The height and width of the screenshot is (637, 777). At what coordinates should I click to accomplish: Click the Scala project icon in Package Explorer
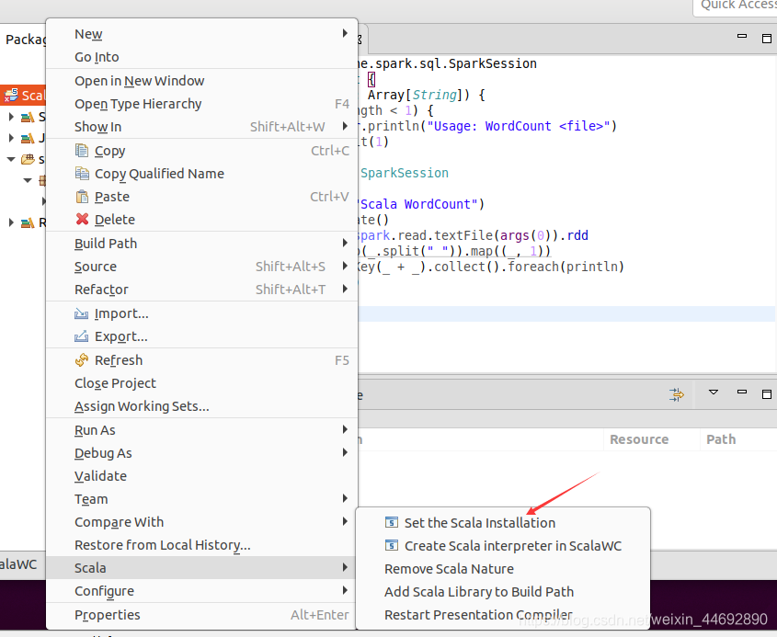(x=11, y=95)
